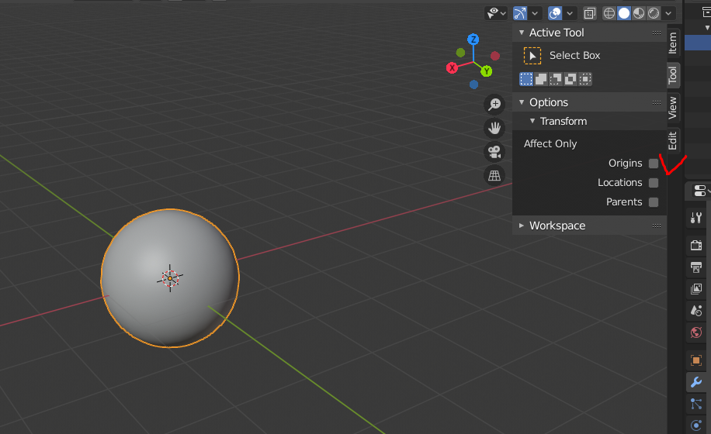Open the Modifier properties wrench tab

(696, 382)
